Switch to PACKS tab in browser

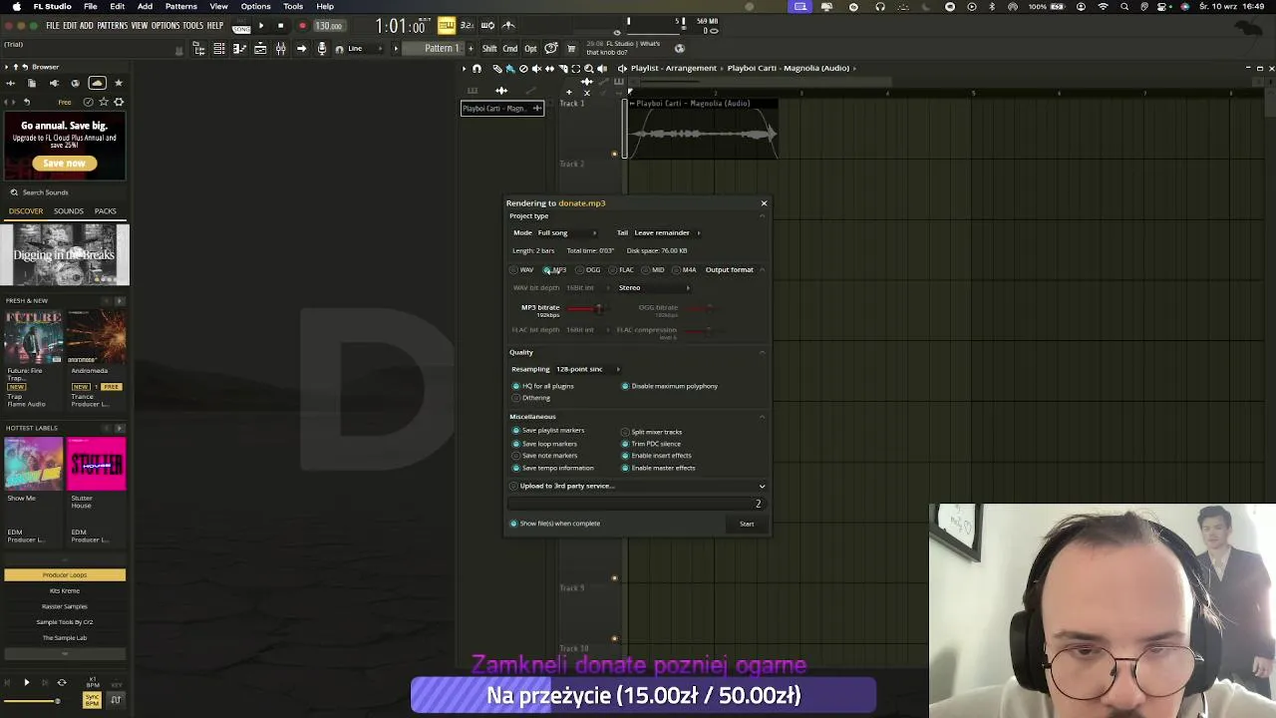[x=106, y=211]
